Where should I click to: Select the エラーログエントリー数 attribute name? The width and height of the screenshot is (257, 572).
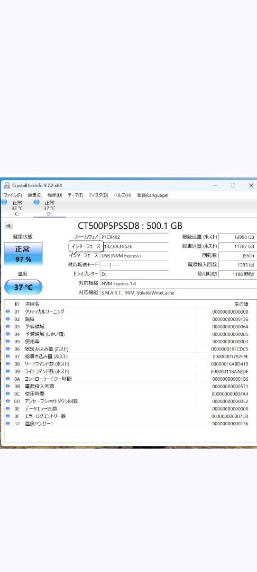click(45, 416)
